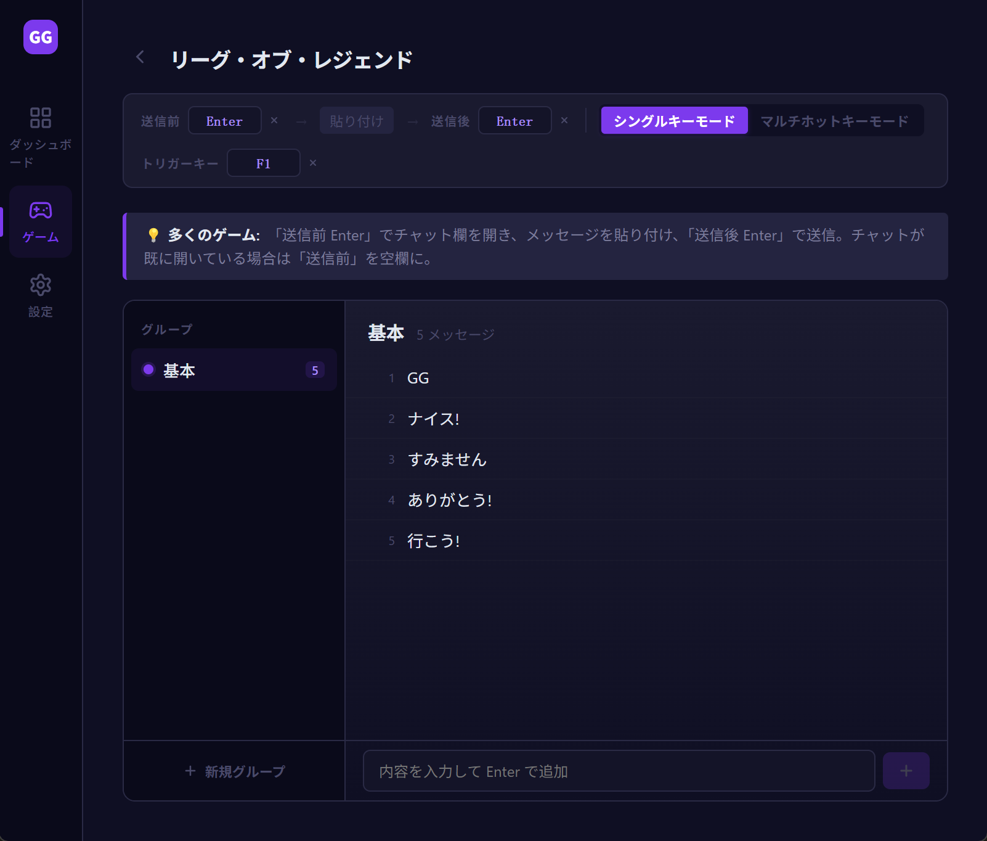Screen dimensions: 987x841
Task: Remove the 送信後 Enter key via its × icon
Action: 564,121
